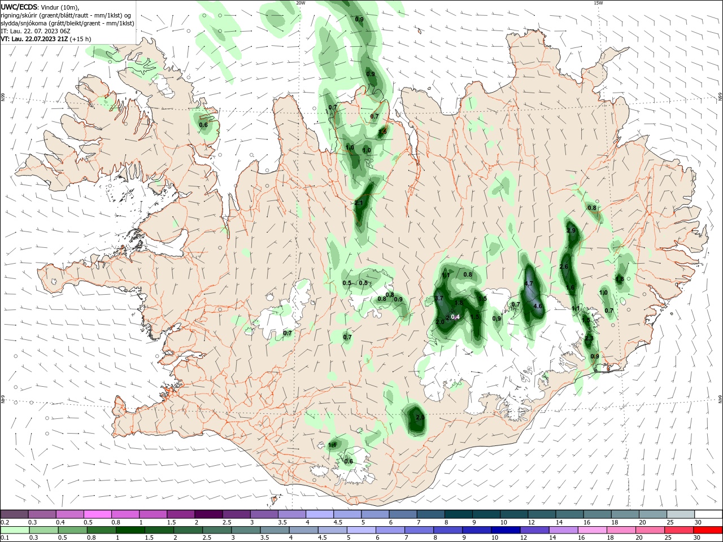Click the white 0.4 snowfall value label

[456, 317]
